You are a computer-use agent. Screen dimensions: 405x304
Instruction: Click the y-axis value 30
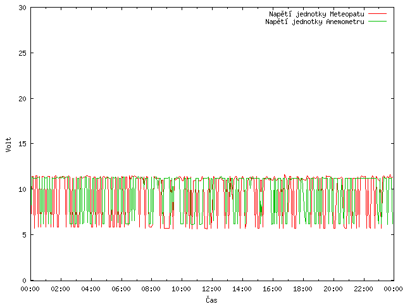point(23,8)
